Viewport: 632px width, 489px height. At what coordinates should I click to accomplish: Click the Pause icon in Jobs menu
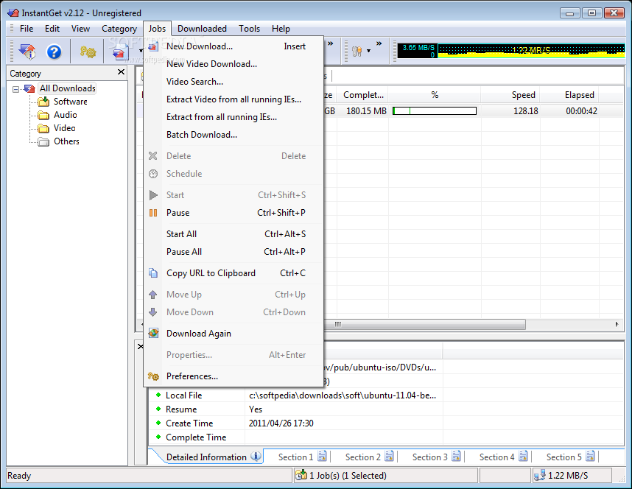153,213
